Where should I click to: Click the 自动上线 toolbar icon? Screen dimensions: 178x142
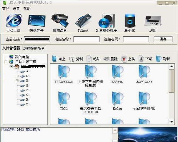[13, 21]
